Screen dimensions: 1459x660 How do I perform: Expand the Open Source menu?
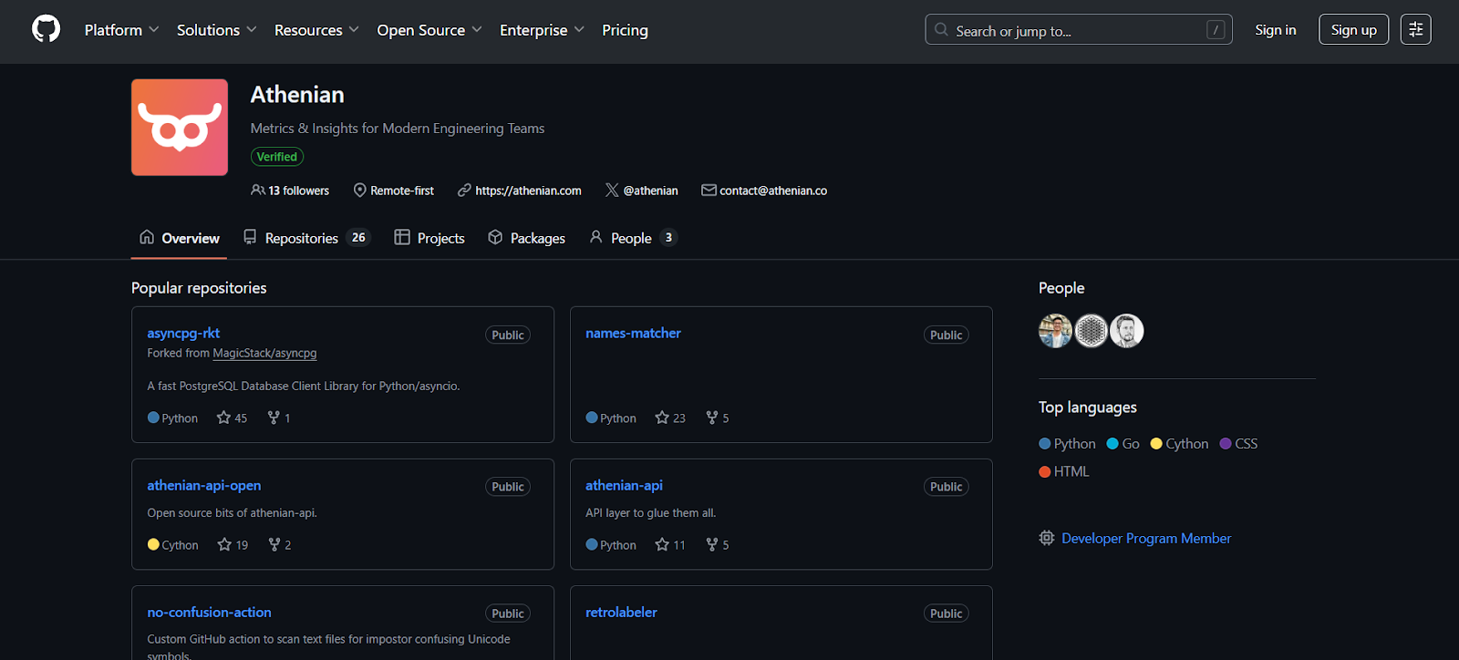429,30
